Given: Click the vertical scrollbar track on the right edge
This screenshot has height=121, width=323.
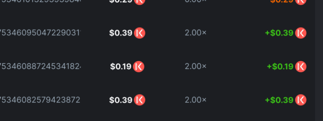Looking at the screenshot, I should (319, 60).
